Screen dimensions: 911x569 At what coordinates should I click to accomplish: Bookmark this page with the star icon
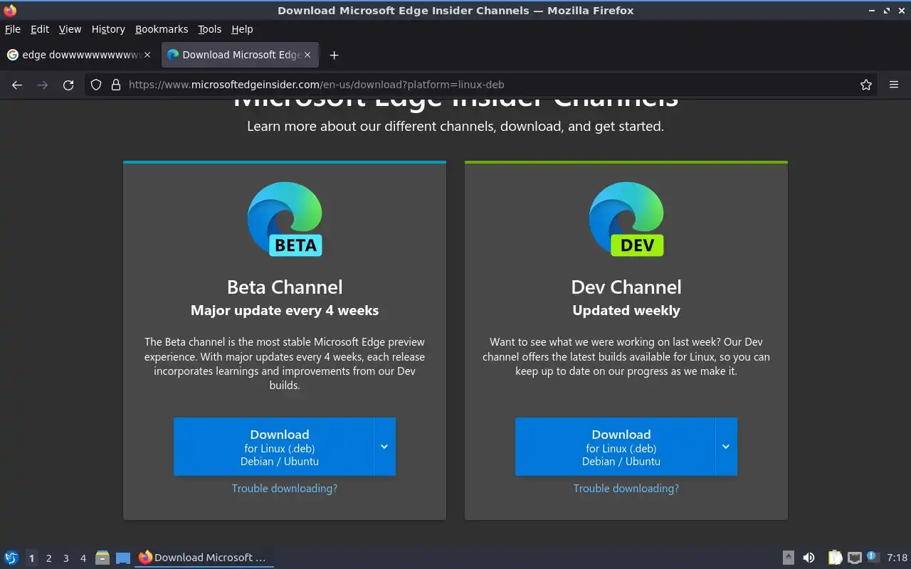(x=866, y=85)
